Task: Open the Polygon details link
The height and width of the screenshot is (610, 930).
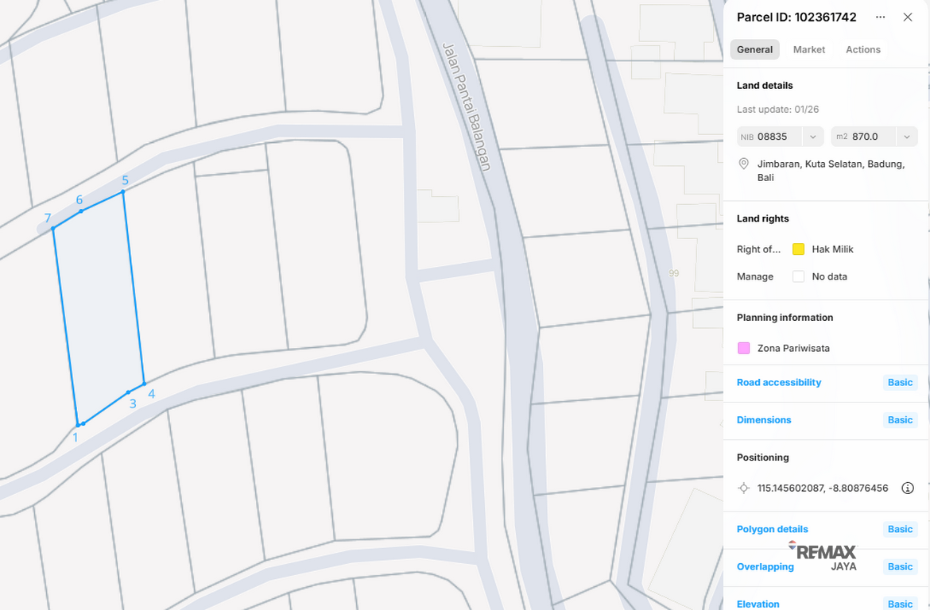Action: coord(773,529)
